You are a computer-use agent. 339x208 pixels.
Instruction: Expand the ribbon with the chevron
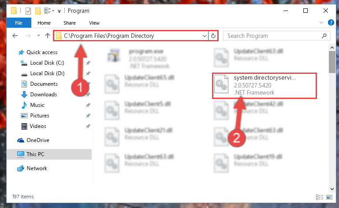pyautogui.click(x=321, y=22)
